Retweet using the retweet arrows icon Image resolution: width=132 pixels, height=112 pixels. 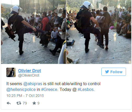(19, 103)
